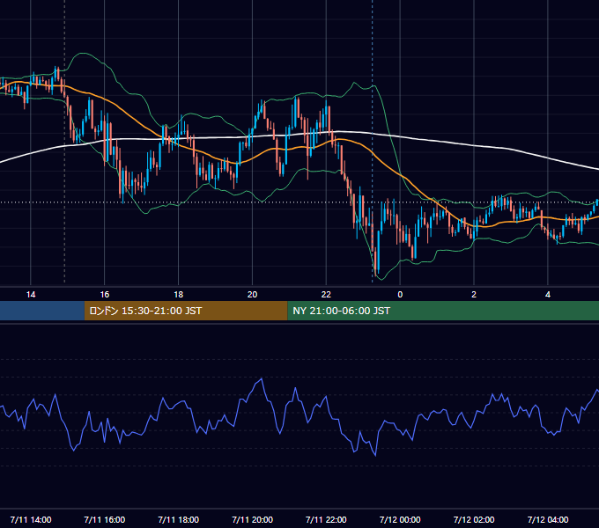Viewport: 599px width, 528px height.
Task: Click the 18 hour axis label
Action: click(179, 295)
